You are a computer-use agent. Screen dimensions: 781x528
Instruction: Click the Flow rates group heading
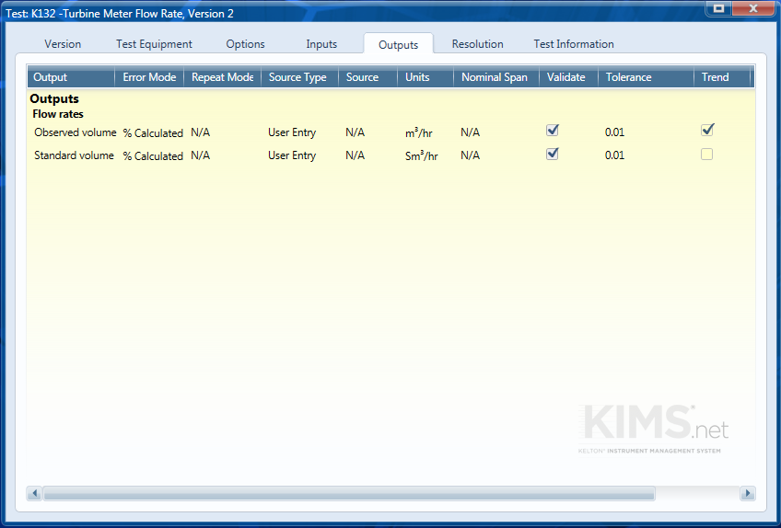(58, 114)
